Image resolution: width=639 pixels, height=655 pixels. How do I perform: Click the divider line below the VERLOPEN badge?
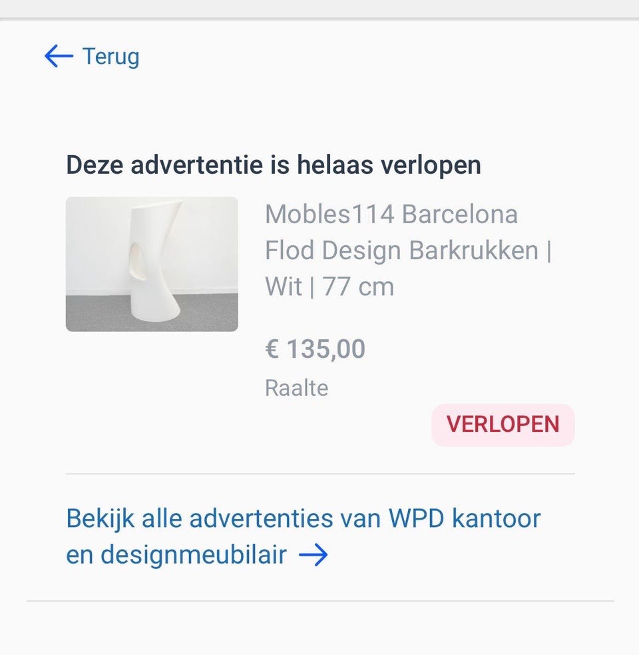pyautogui.click(x=319, y=474)
